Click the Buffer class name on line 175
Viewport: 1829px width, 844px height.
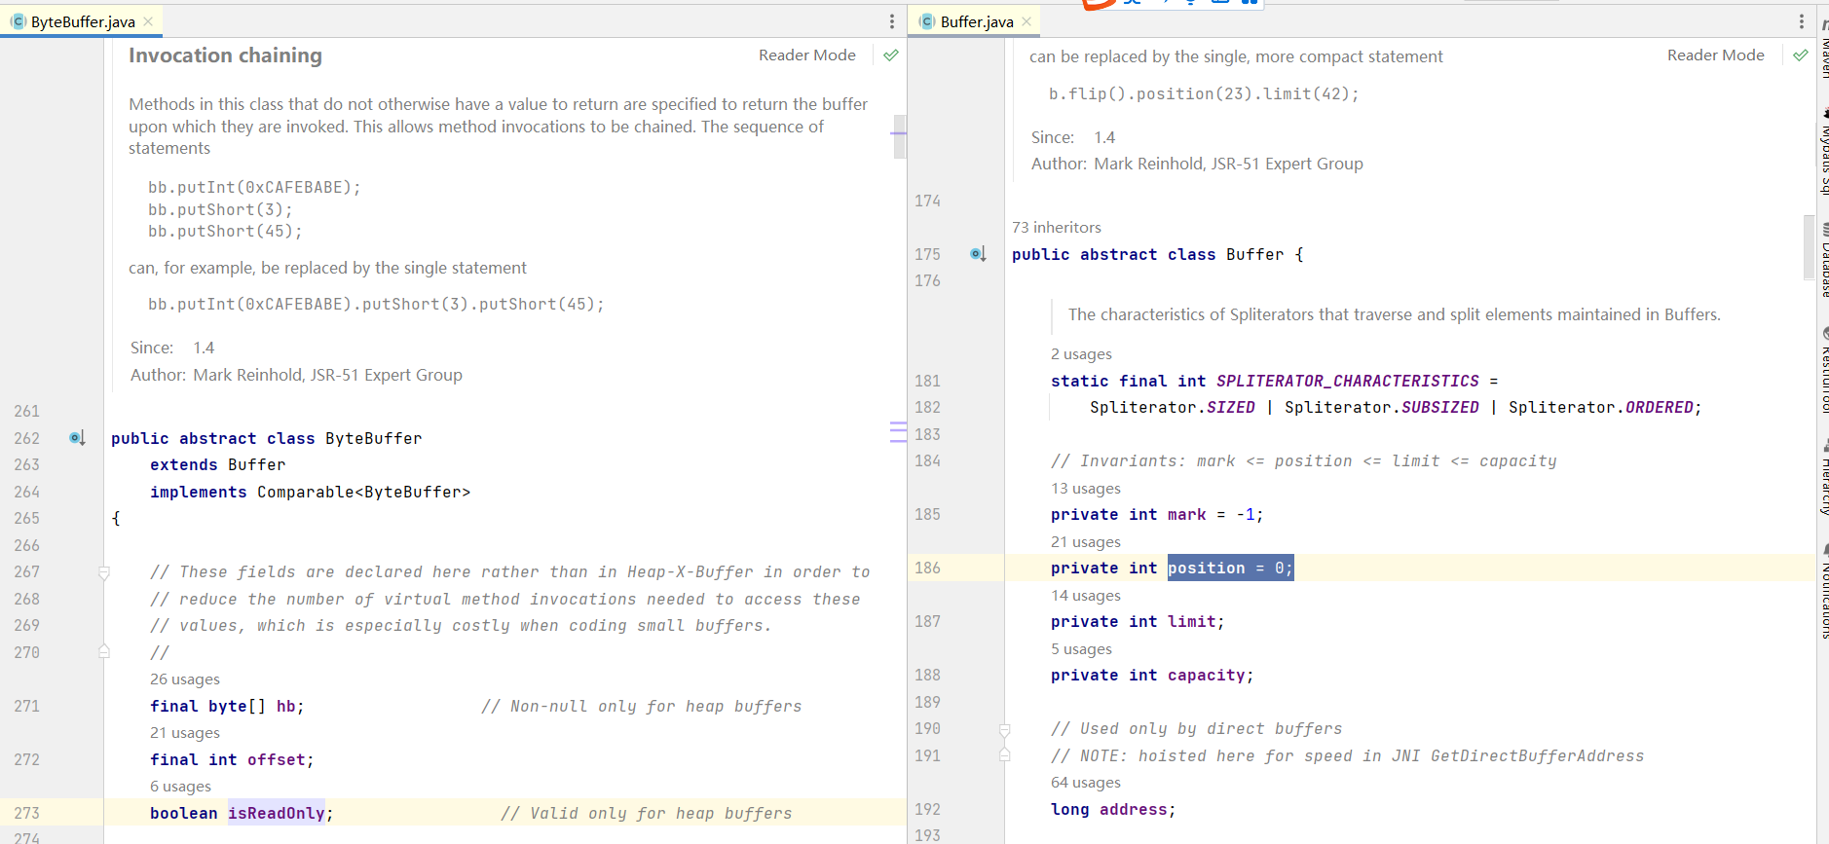click(1254, 255)
